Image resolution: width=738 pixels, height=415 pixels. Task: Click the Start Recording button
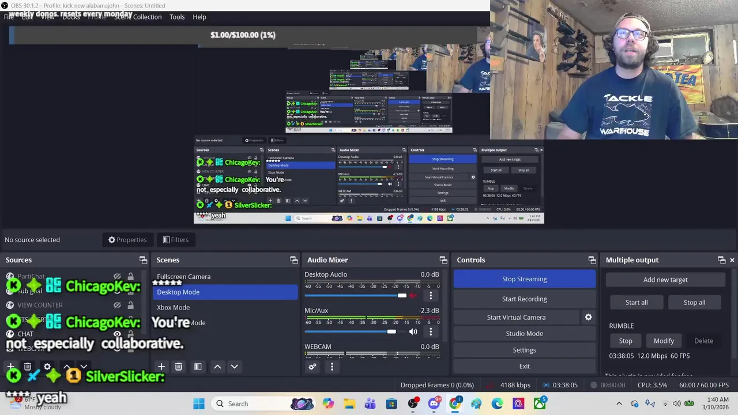click(x=524, y=299)
